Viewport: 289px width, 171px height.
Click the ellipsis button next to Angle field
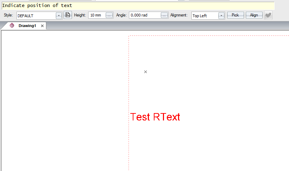tap(164, 15)
